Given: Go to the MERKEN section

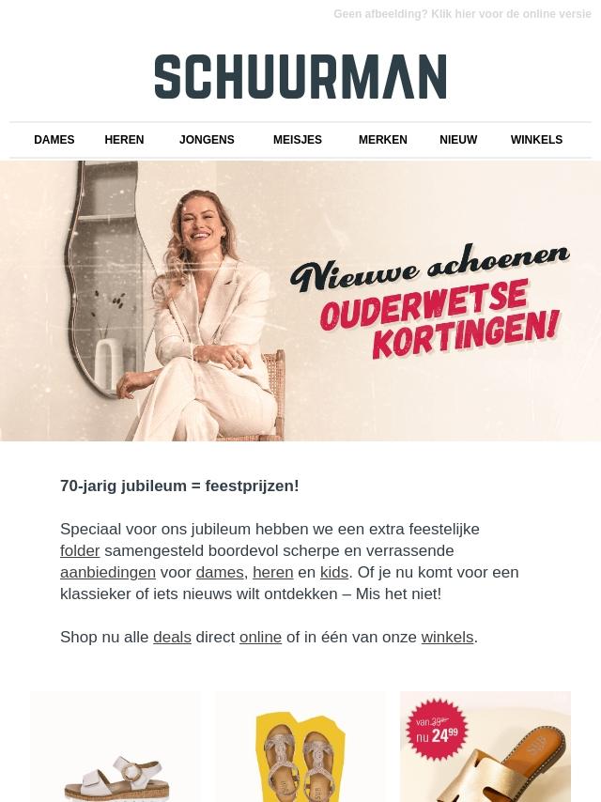Looking at the screenshot, I should click(x=382, y=140).
